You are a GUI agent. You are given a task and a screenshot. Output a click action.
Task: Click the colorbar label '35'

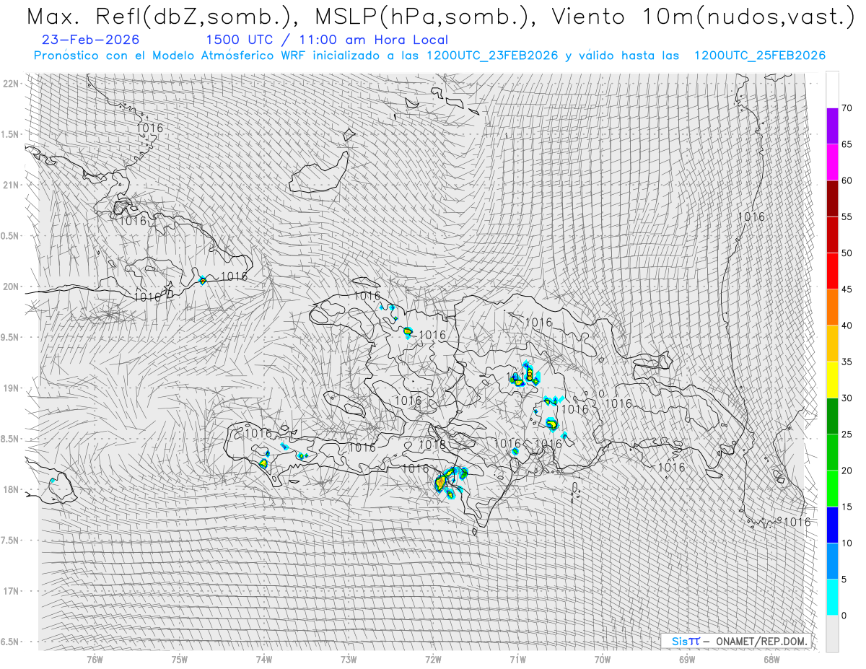tap(847, 362)
